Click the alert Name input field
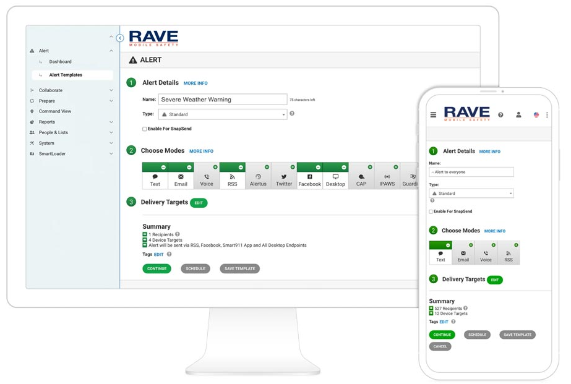 (x=222, y=100)
